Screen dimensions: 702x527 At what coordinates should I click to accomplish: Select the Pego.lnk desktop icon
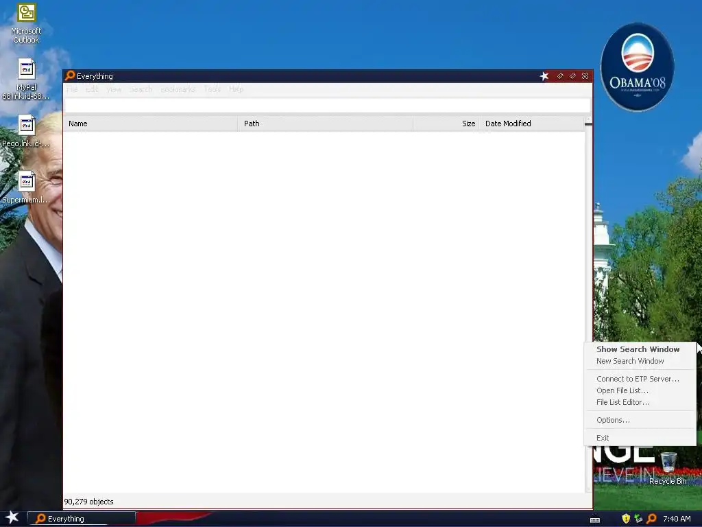coord(26,131)
